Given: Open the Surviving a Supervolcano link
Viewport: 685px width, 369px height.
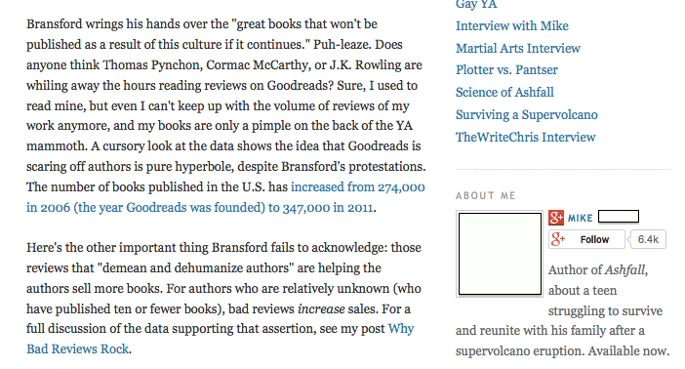Looking at the screenshot, I should (x=526, y=114).
